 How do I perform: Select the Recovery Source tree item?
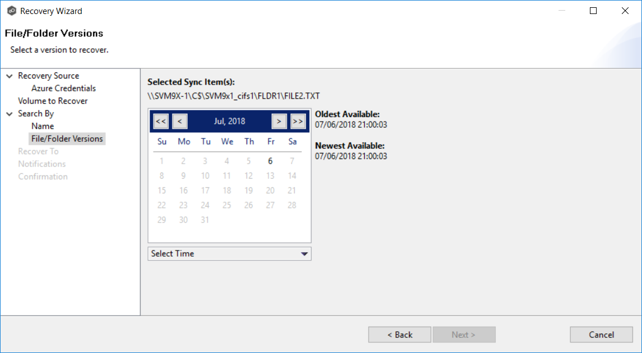pos(48,76)
